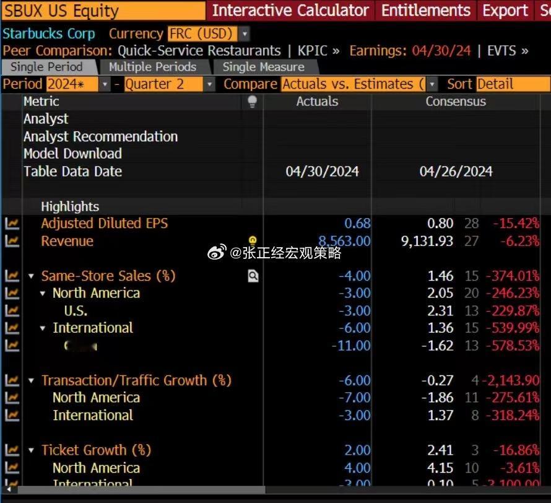The height and width of the screenshot is (503, 551).
Task: Click the Earnings date 04/30/24
Action: click(441, 51)
